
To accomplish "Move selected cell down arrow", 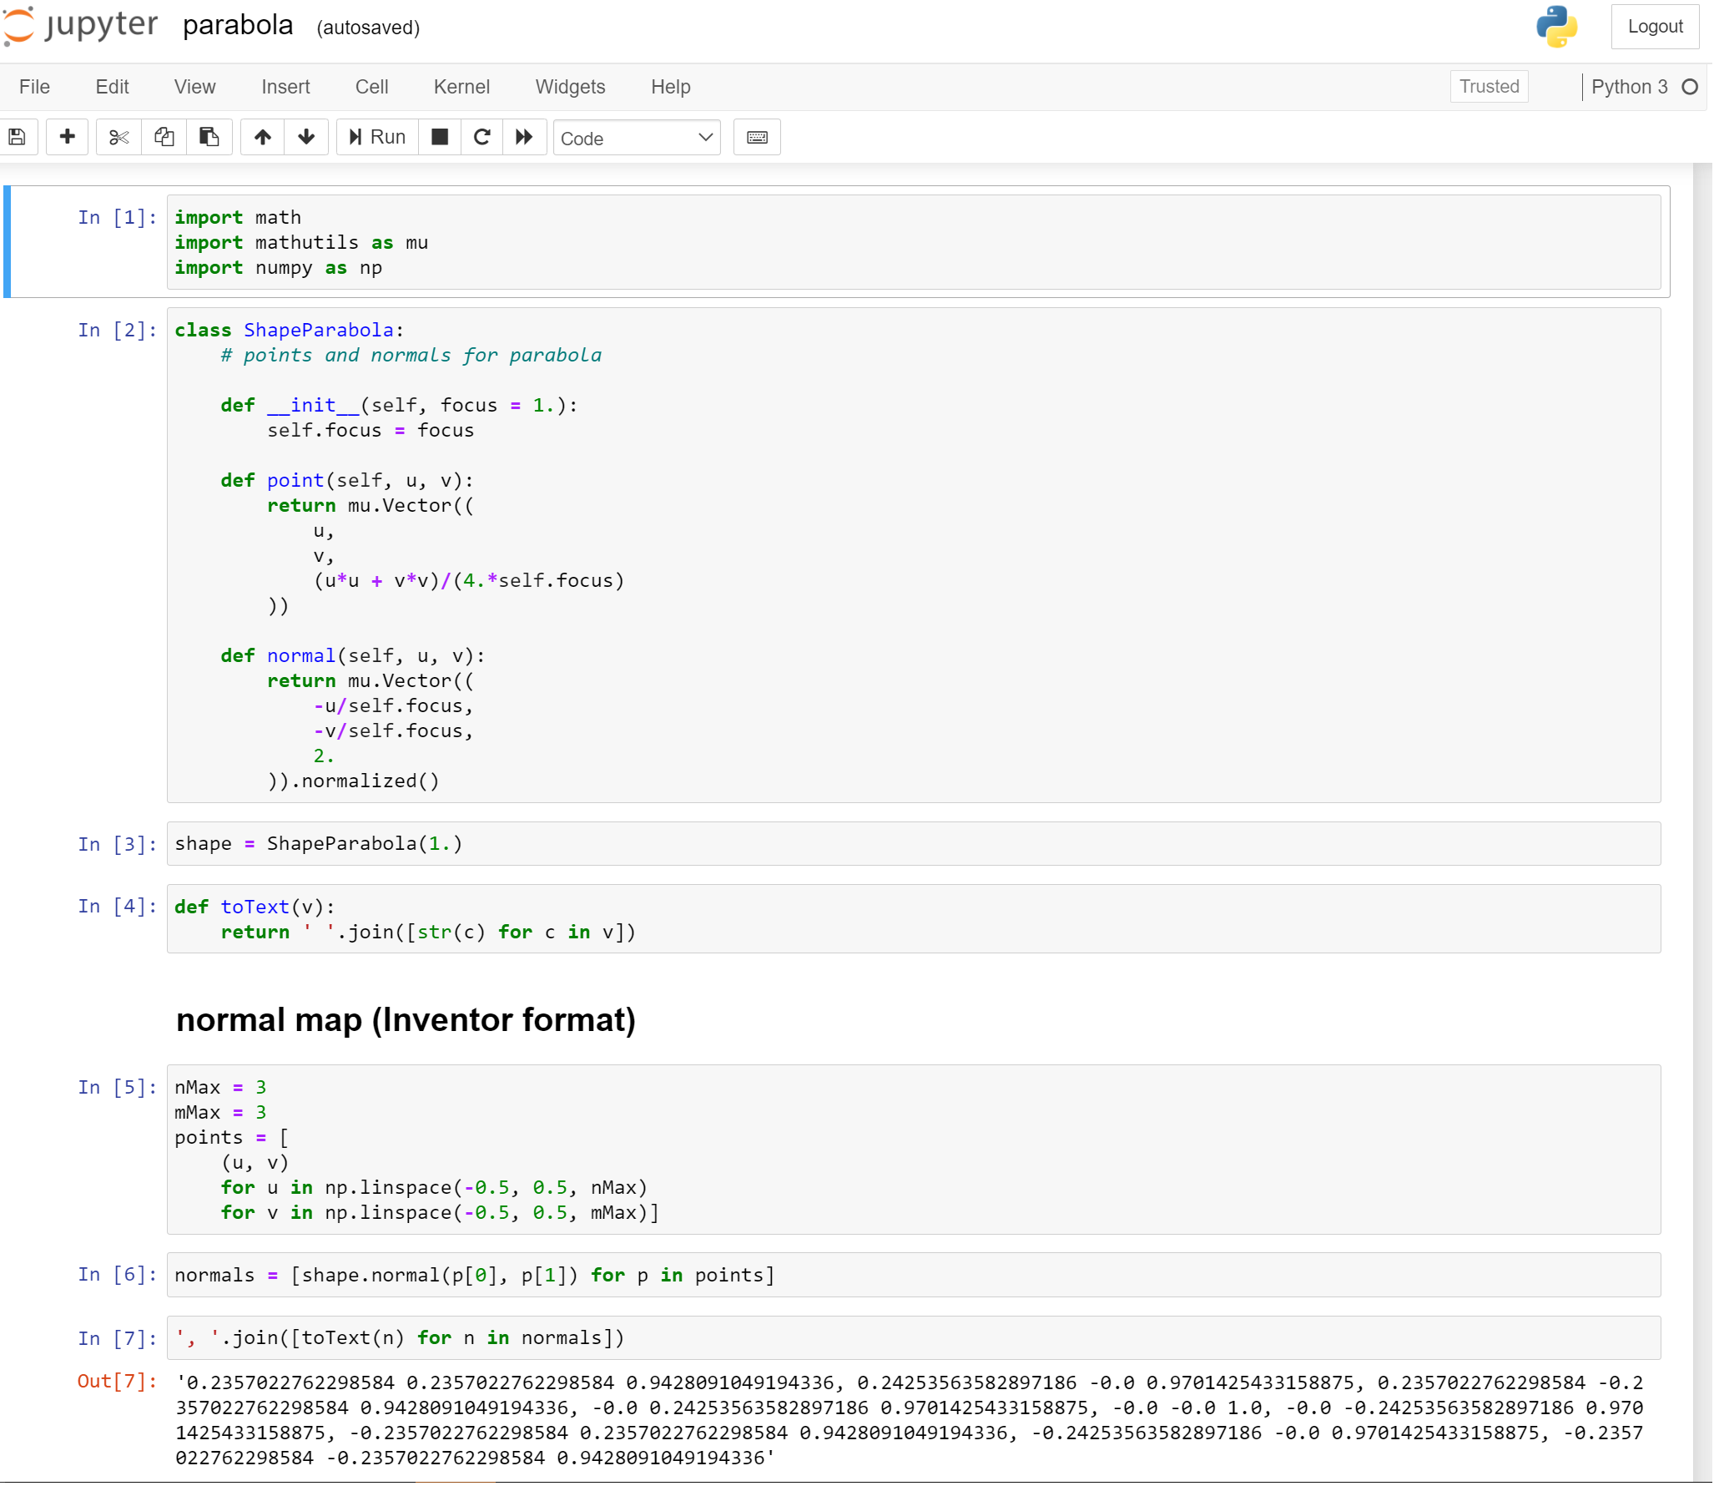I will coord(306,138).
